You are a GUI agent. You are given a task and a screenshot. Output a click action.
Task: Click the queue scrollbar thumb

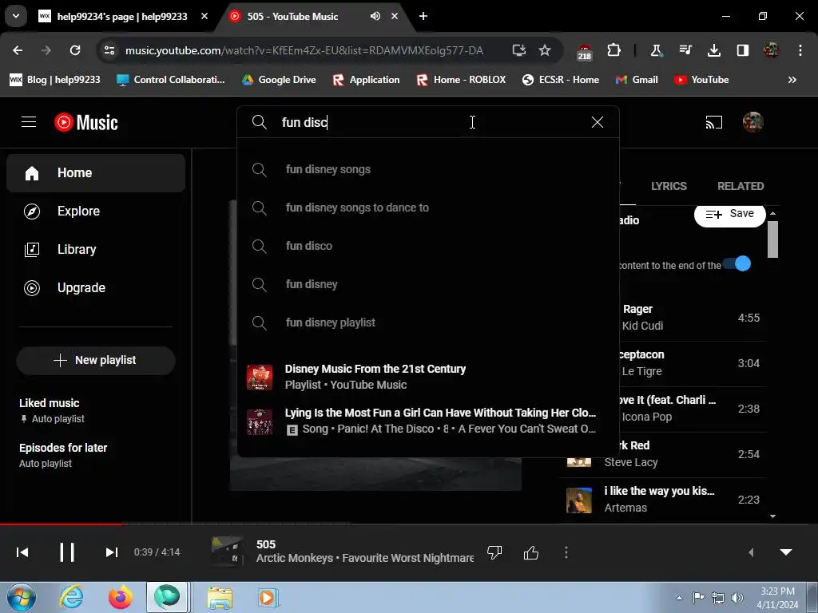(x=772, y=239)
